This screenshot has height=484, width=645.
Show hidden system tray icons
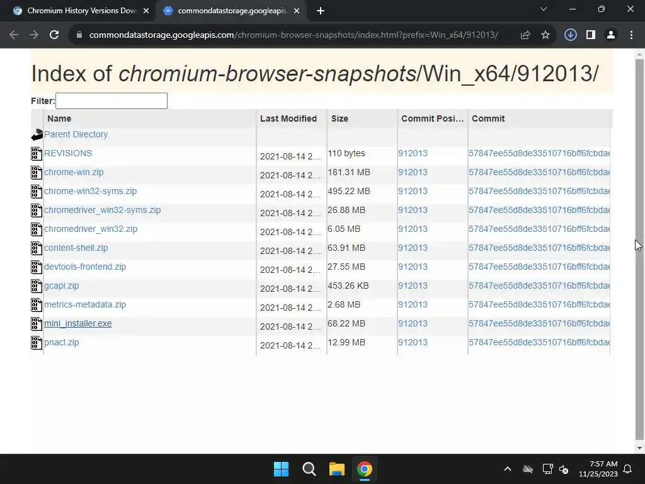point(508,469)
